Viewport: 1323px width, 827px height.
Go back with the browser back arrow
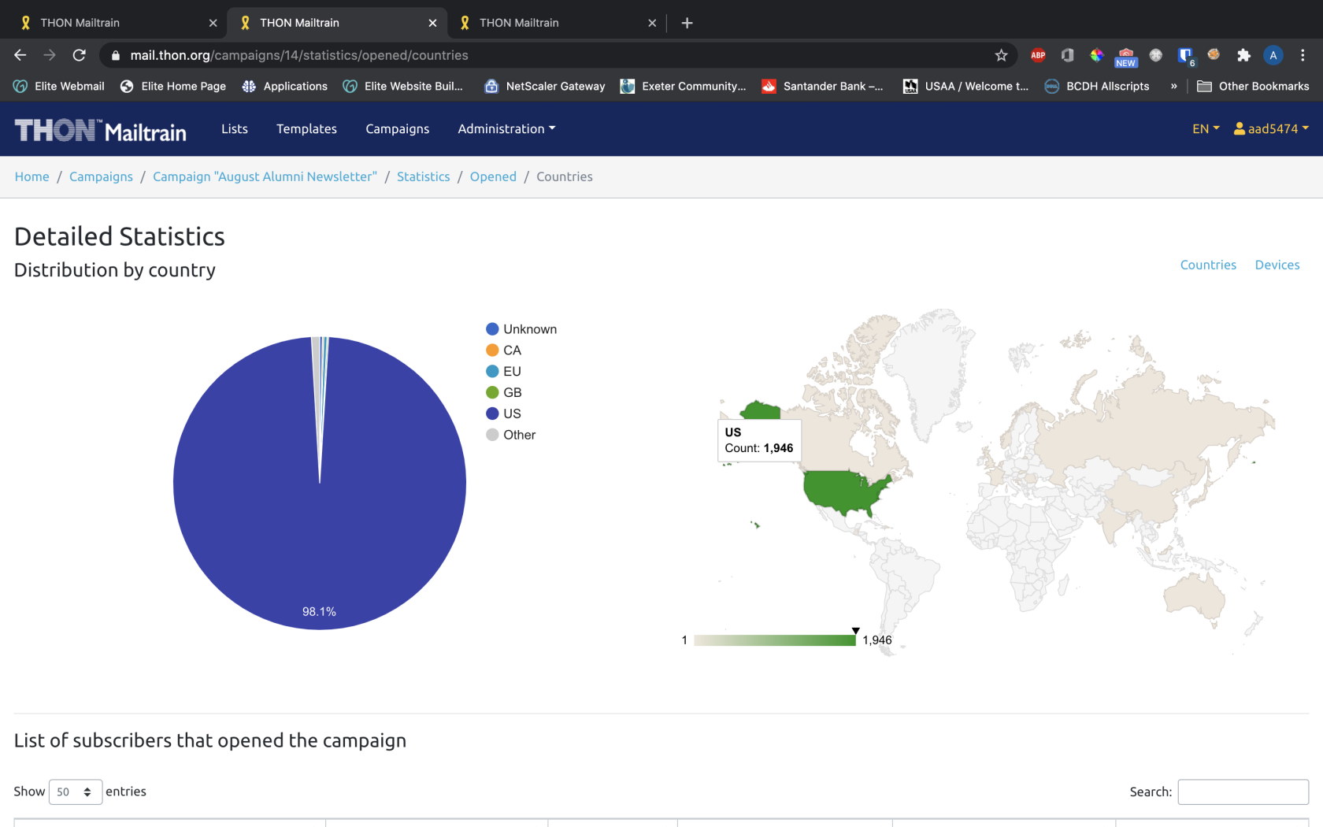pos(20,55)
